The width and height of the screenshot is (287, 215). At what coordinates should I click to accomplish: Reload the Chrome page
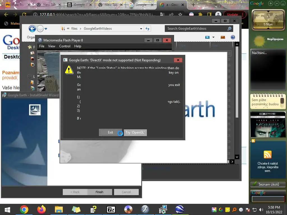tap(24, 15)
